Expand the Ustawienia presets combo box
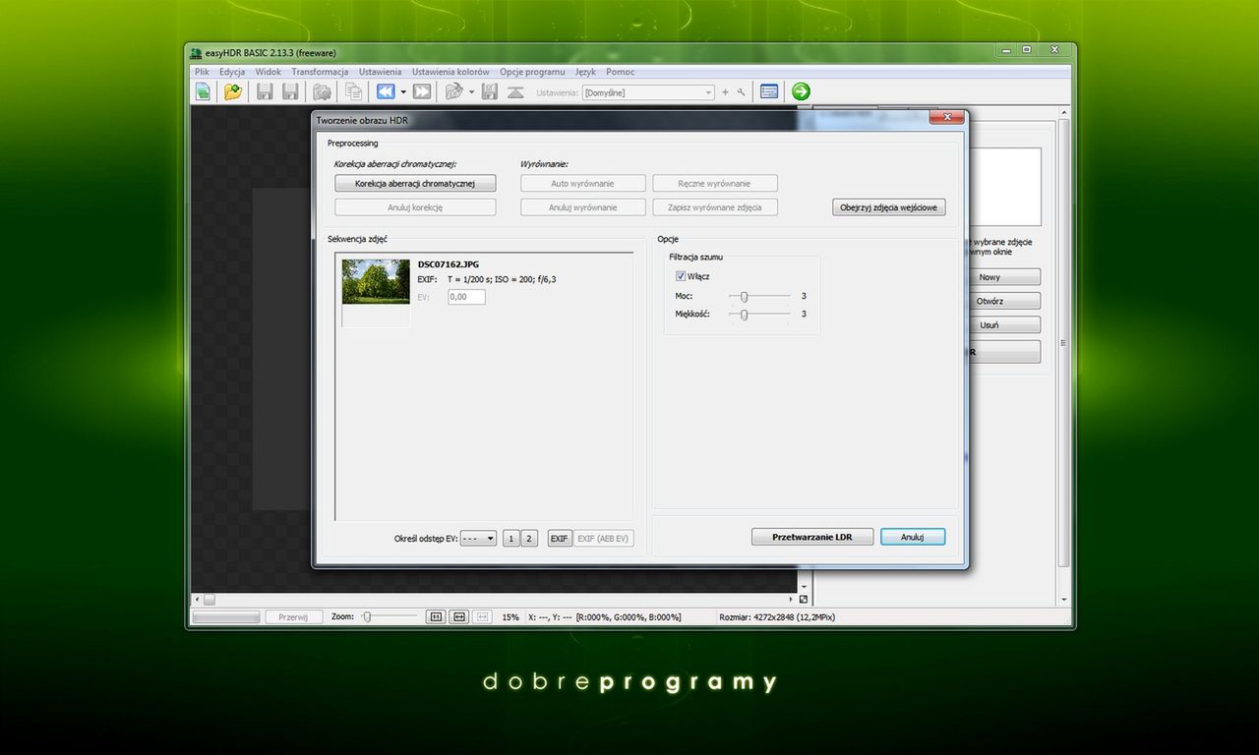The height and width of the screenshot is (755, 1259). pos(648,92)
